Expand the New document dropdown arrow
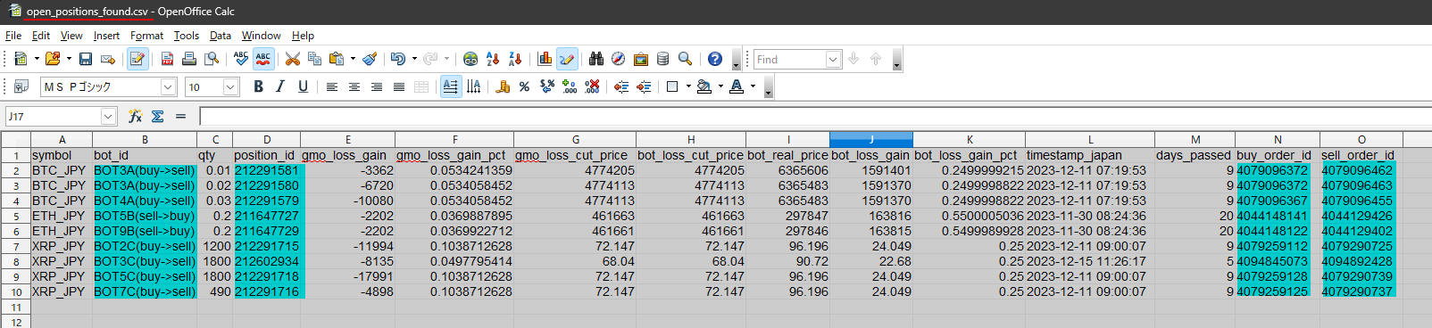This screenshot has height=328, width=1432. point(36,59)
